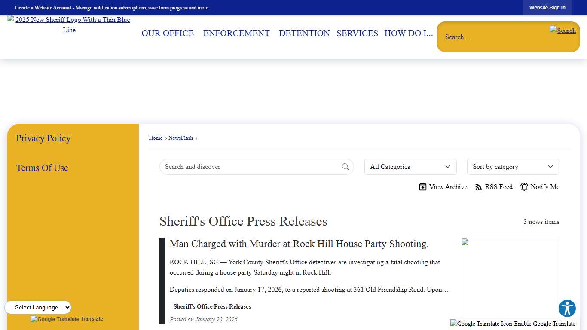Open the SERVICES menu
Image resolution: width=587 pixels, height=330 pixels.
(357, 33)
